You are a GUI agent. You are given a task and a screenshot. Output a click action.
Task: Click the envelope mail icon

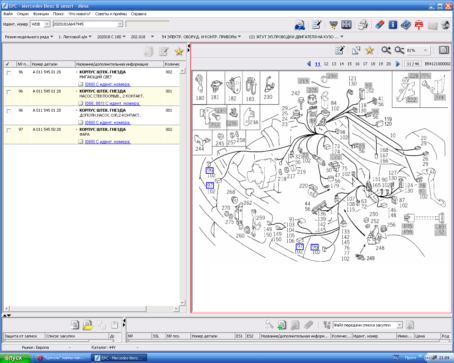coord(432,26)
